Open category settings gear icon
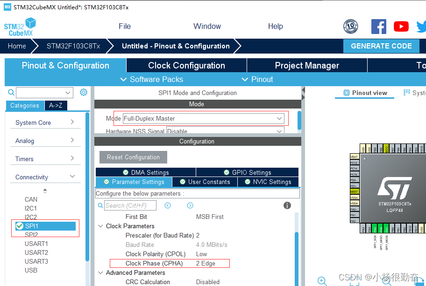The image size is (426, 286). pos(84,92)
